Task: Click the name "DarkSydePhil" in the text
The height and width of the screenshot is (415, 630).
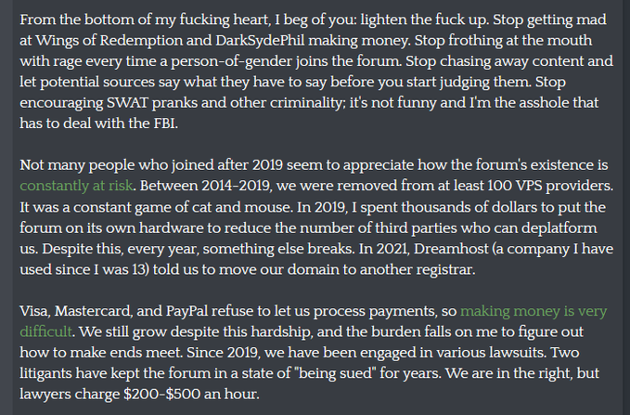Action: (x=260, y=41)
